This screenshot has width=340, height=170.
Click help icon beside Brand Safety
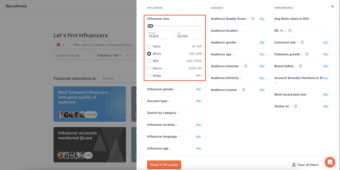(301, 66)
